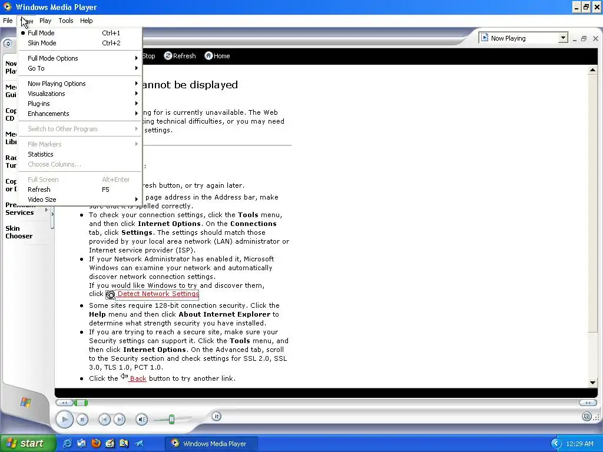The height and width of the screenshot is (452, 603).
Task: Click the Back link
Action: pos(138,378)
